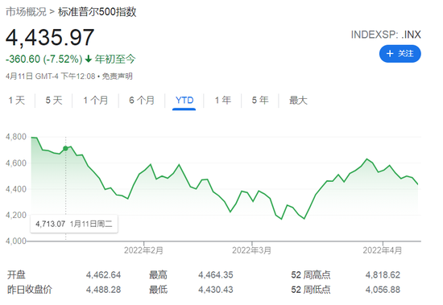Click the 52 周低点 label

pyautogui.click(x=311, y=290)
